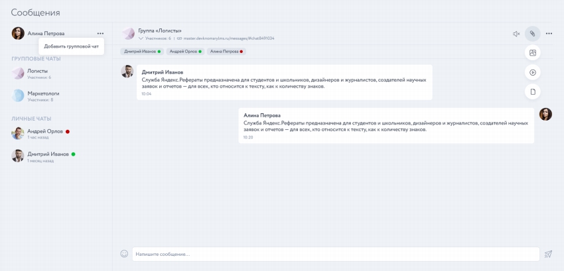Open the emoji picker smiley icon

pyautogui.click(x=123, y=254)
